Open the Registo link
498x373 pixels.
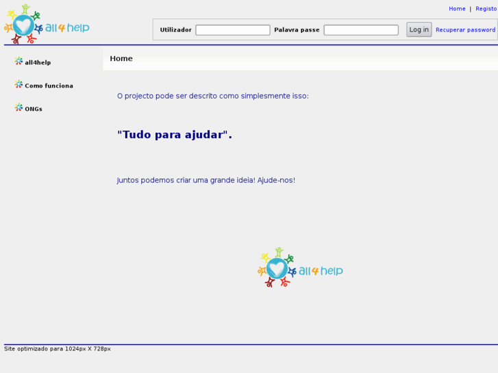tap(486, 9)
